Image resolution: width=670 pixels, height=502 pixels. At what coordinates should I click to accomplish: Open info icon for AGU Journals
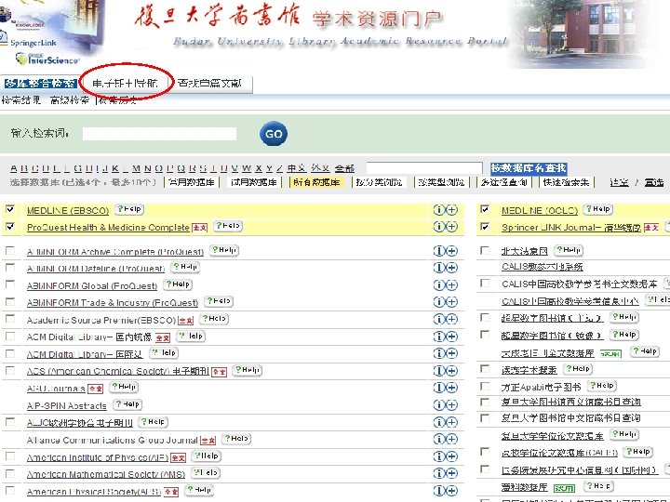(x=439, y=388)
